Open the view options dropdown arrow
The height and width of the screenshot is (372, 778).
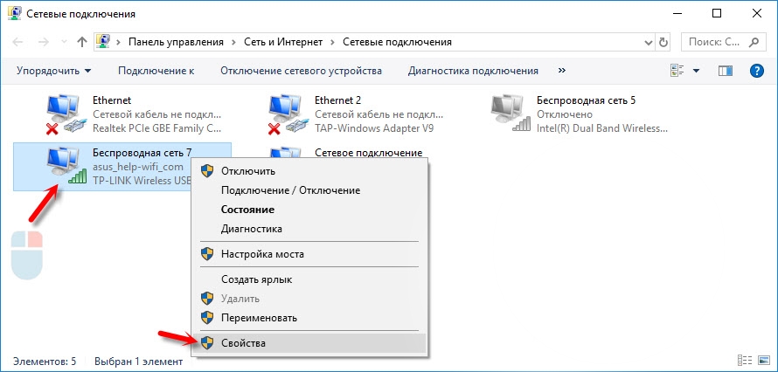[x=697, y=71]
